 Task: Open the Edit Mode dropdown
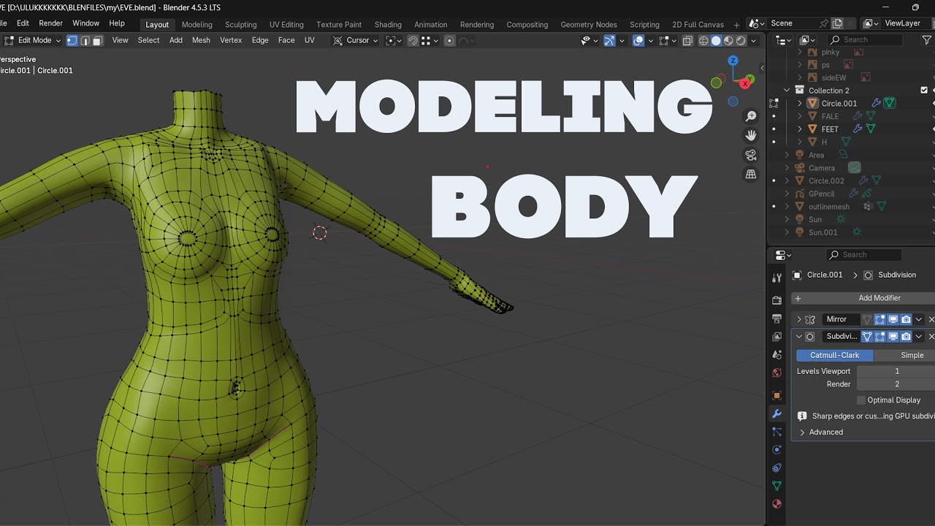point(33,40)
